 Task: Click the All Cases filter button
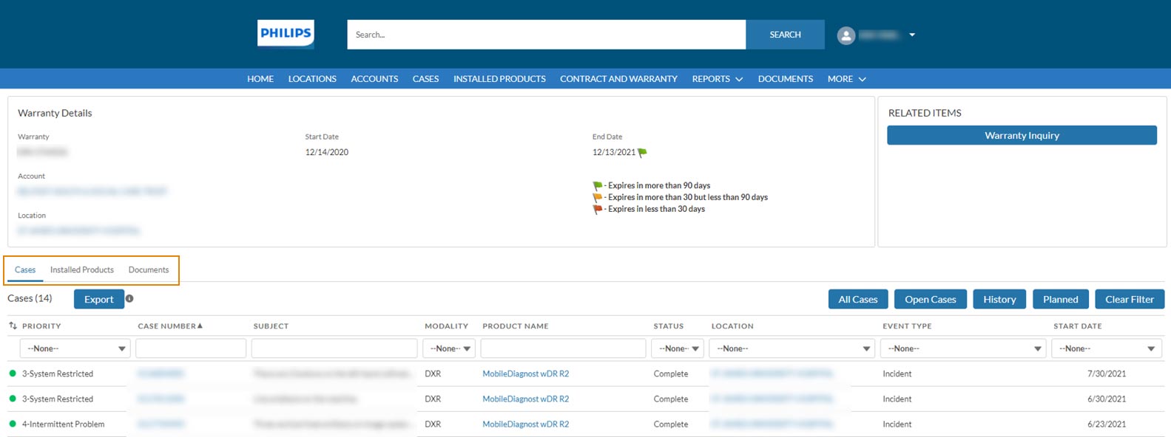tap(857, 299)
